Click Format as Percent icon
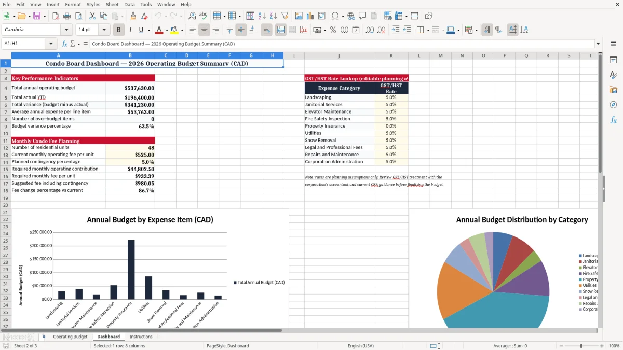Viewport: 623px width, 350px height. click(333, 30)
